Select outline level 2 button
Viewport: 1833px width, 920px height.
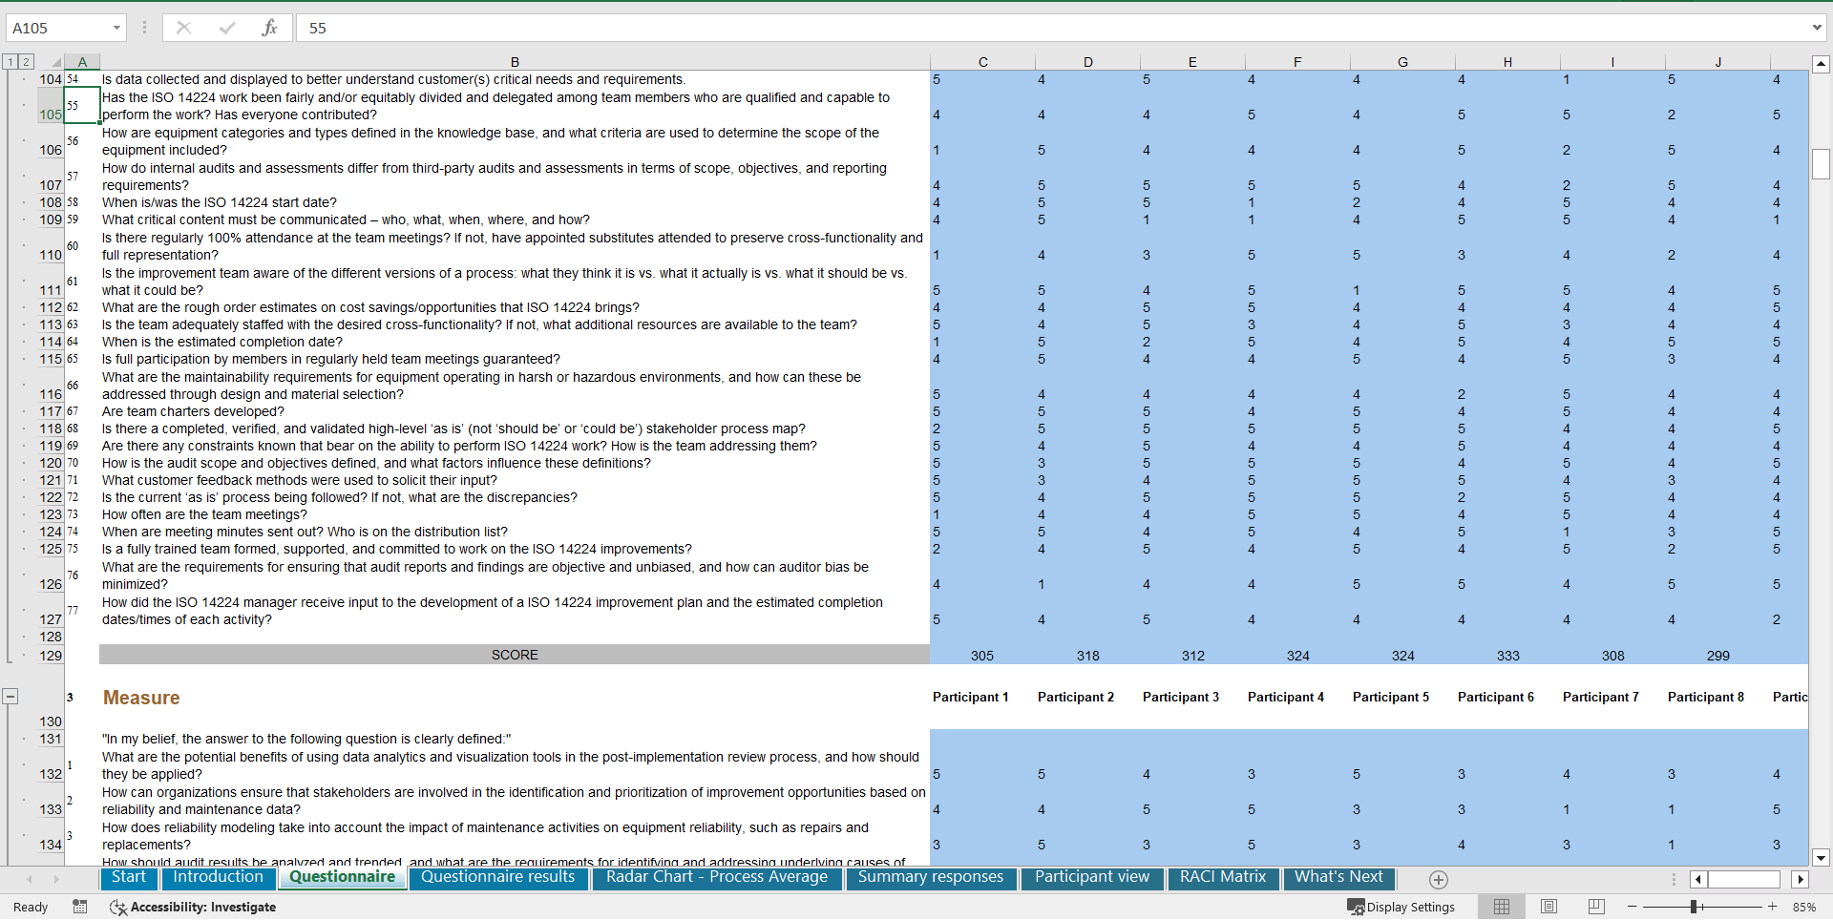coord(26,62)
